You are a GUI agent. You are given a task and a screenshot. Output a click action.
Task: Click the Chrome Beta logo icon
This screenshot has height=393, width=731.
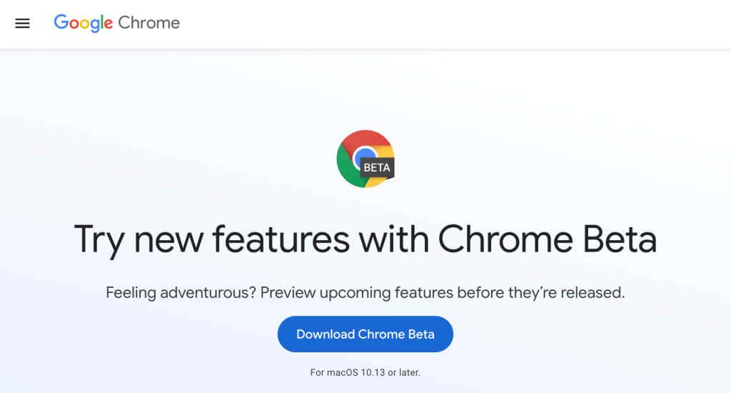click(365, 159)
